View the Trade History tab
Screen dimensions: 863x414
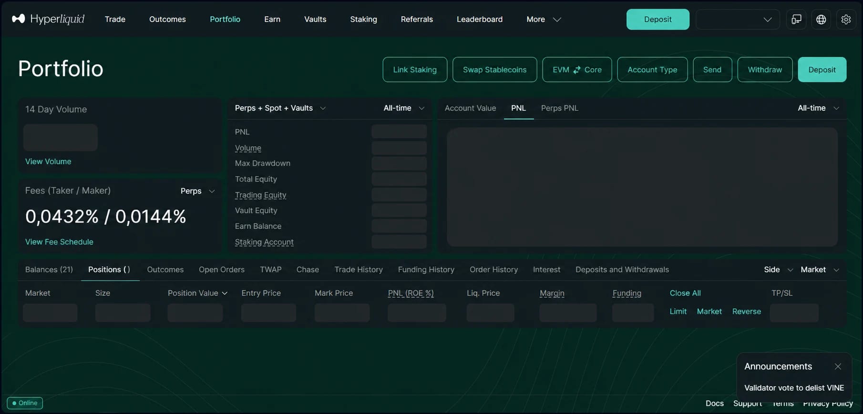click(359, 270)
